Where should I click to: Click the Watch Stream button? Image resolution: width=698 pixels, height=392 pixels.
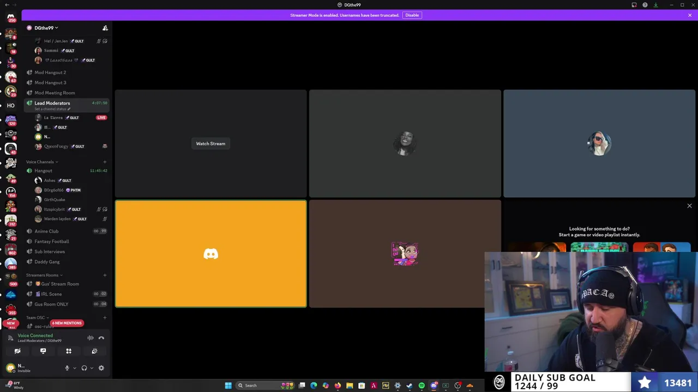[x=210, y=144]
